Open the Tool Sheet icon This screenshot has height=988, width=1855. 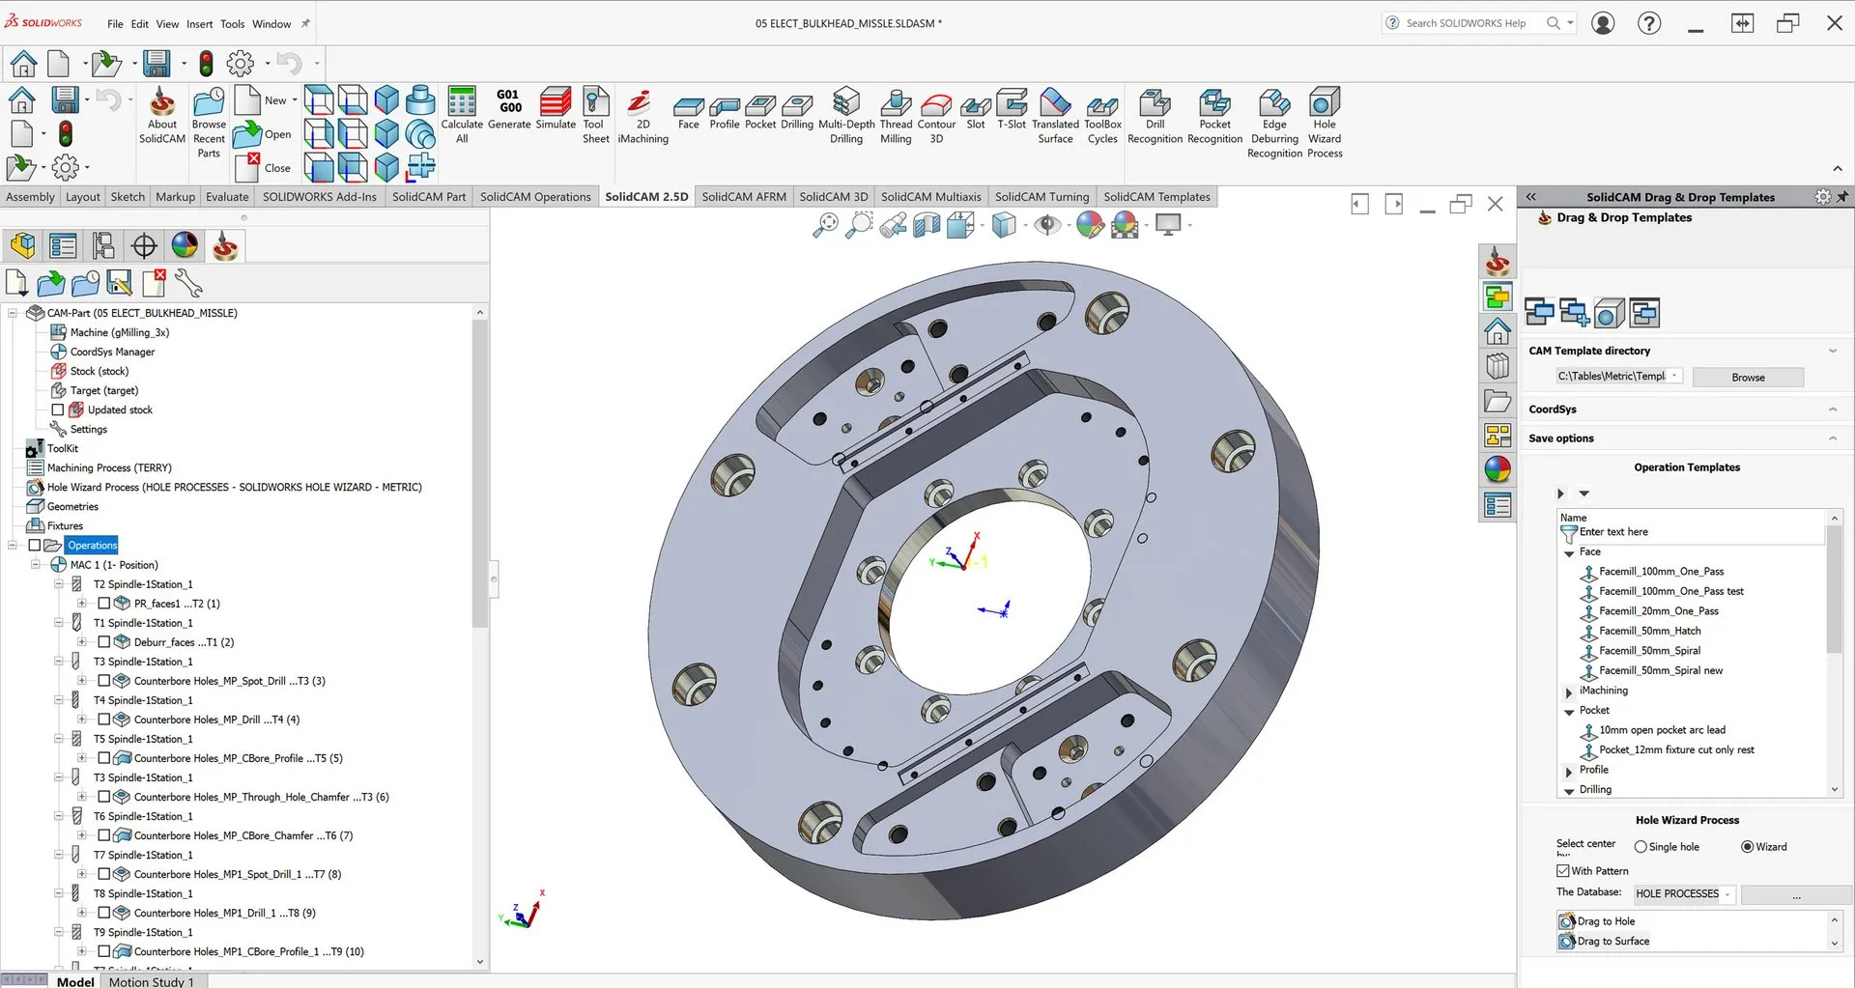coord(596,103)
